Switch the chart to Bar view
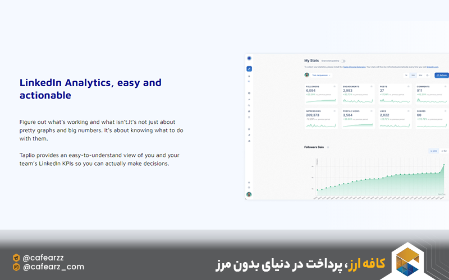Viewport: 449px width, 280px height. (x=444, y=151)
